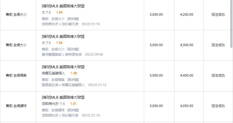Click the 4,300.00 payout amount
233x123 pixels.
pos(187,45)
